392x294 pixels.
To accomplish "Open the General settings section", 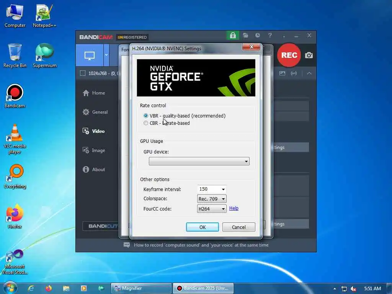I will click(95, 112).
